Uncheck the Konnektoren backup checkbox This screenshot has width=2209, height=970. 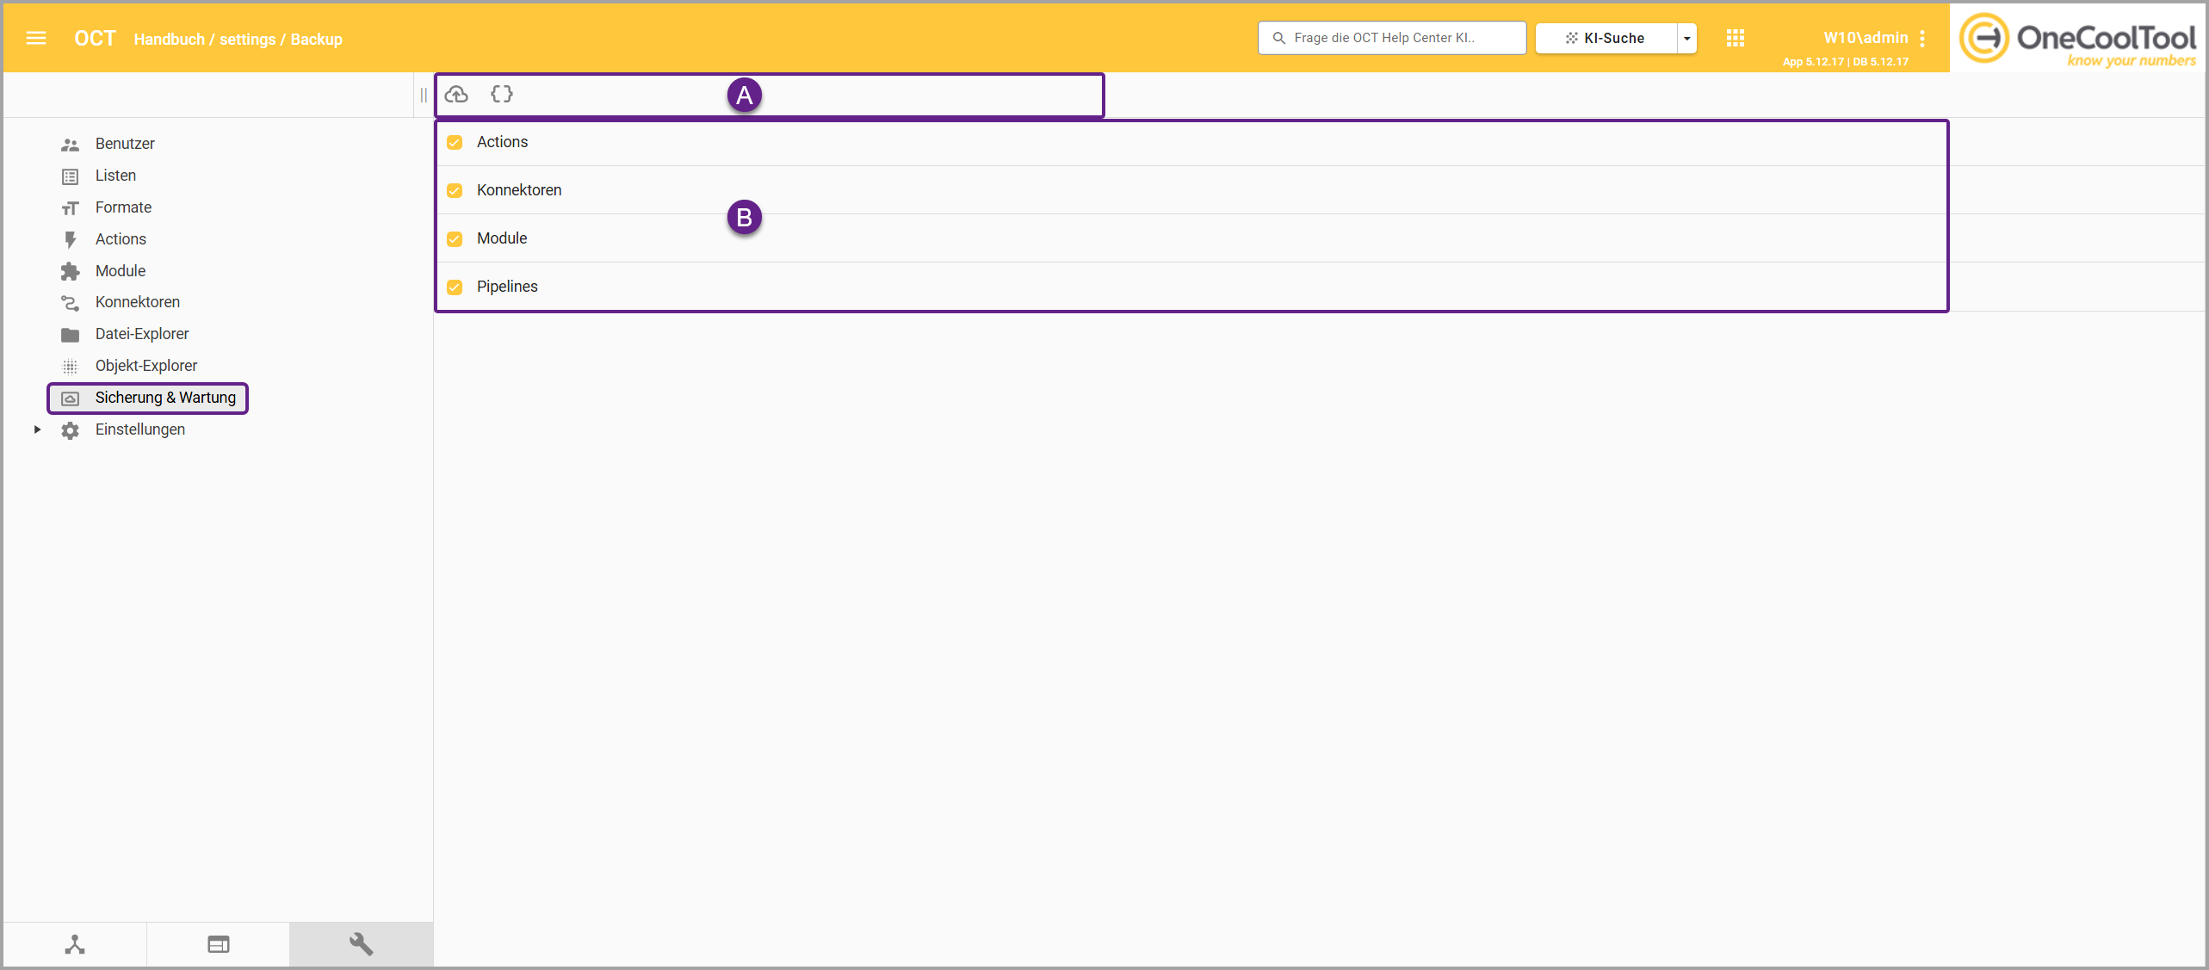point(455,191)
